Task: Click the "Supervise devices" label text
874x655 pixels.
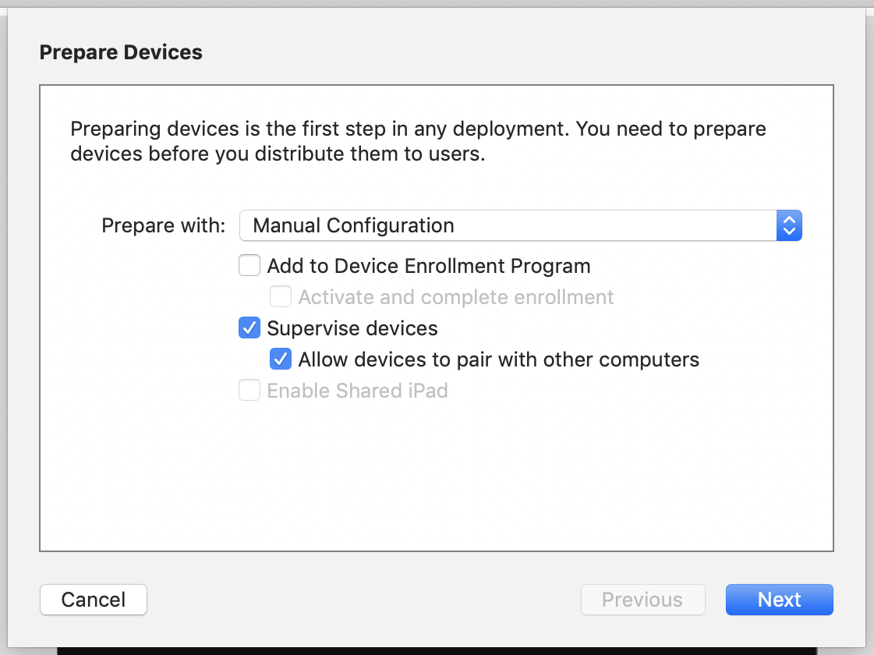Action: pos(352,328)
